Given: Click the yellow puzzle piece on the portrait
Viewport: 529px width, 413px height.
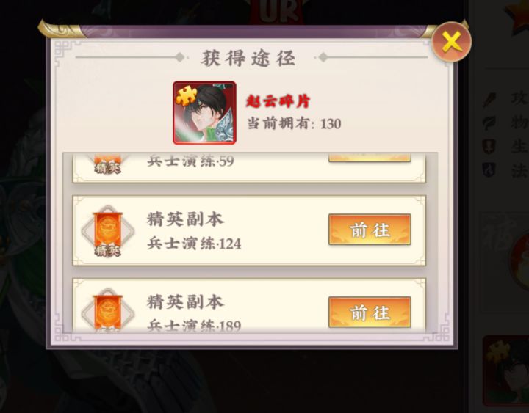Looking at the screenshot, I should click(x=186, y=97).
